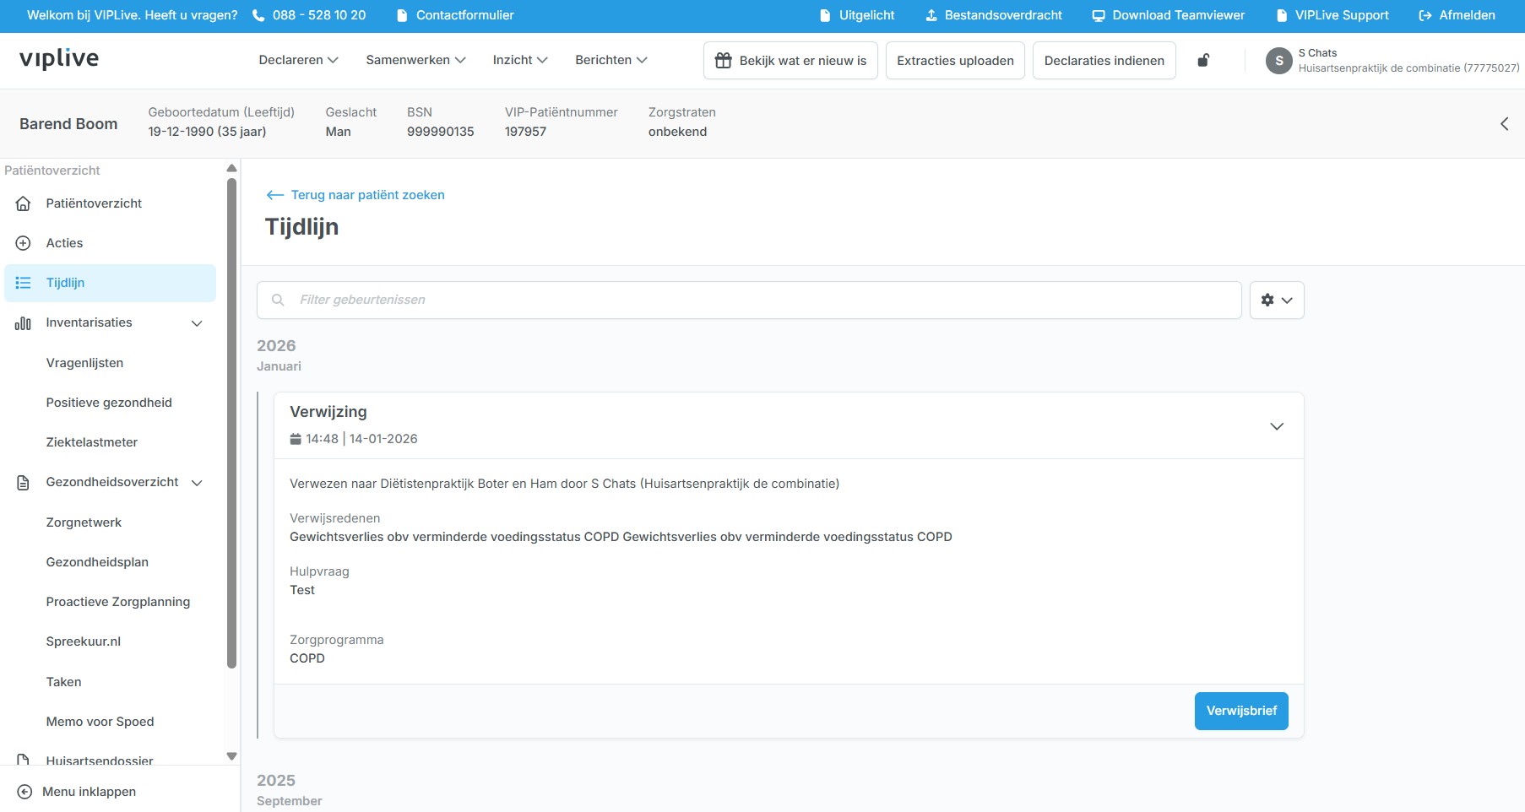Click the BSN value 999990135

[x=441, y=132]
